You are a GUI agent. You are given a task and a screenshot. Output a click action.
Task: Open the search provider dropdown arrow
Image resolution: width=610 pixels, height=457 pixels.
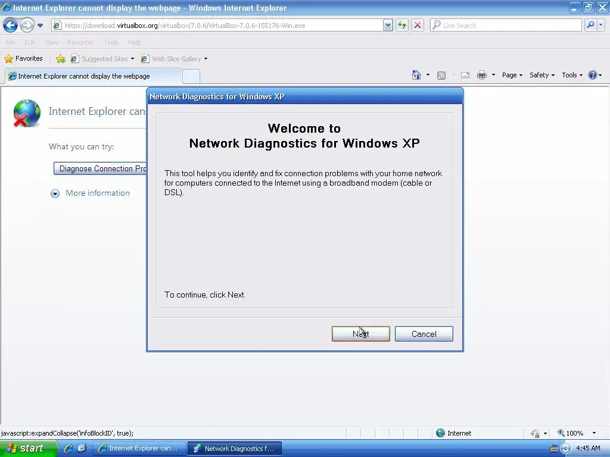601,25
